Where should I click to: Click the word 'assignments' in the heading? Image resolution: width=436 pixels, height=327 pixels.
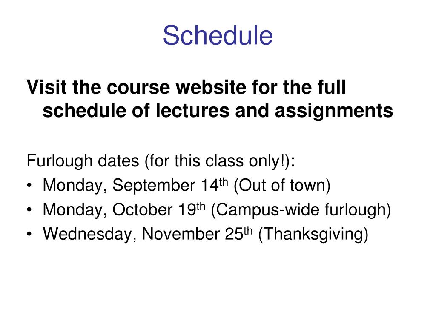click(334, 111)
